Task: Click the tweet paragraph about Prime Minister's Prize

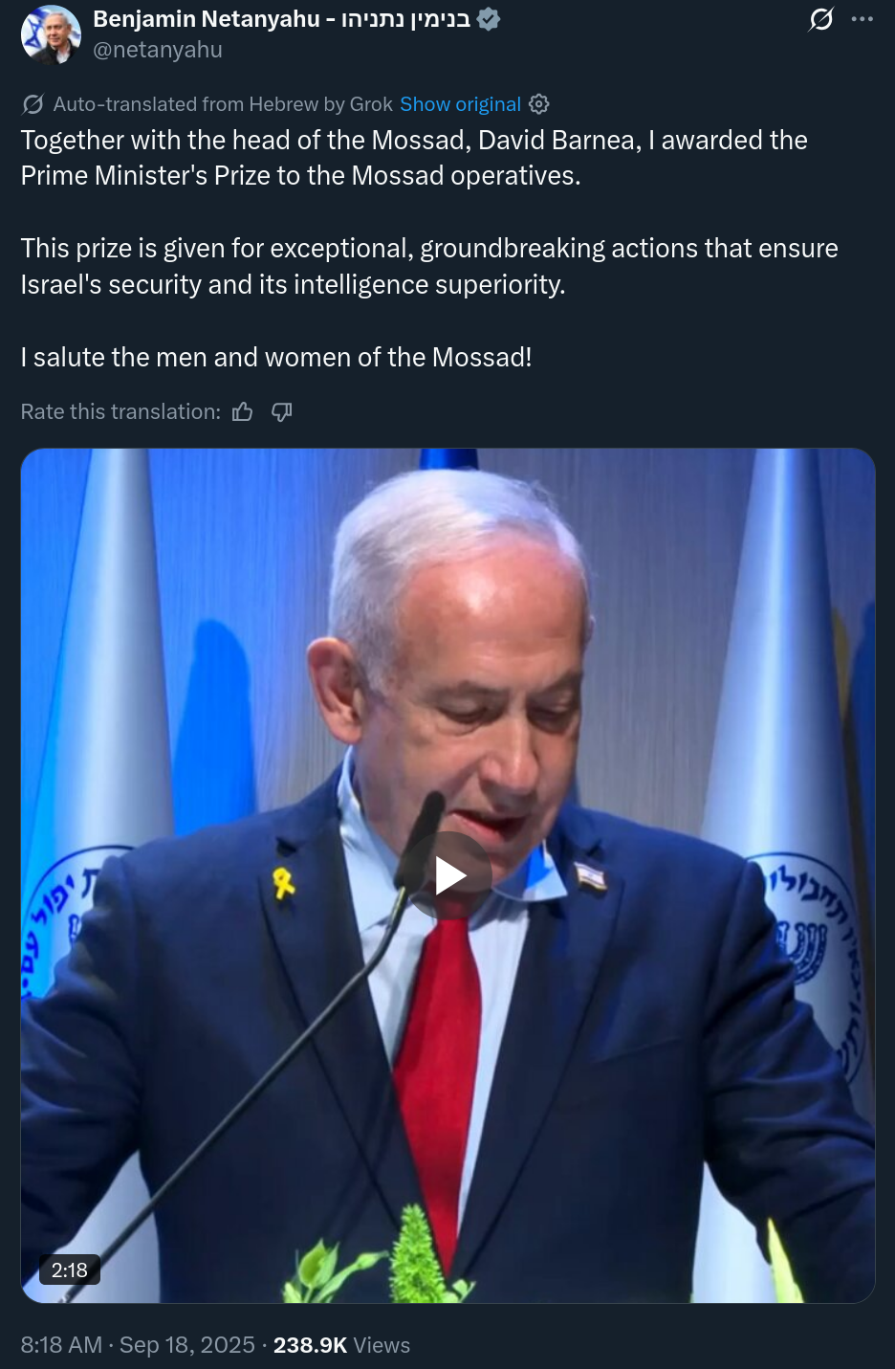Action: (x=414, y=158)
